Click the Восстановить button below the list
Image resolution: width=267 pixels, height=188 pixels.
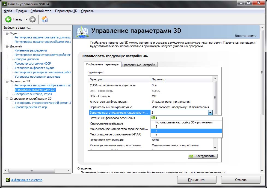(203, 156)
